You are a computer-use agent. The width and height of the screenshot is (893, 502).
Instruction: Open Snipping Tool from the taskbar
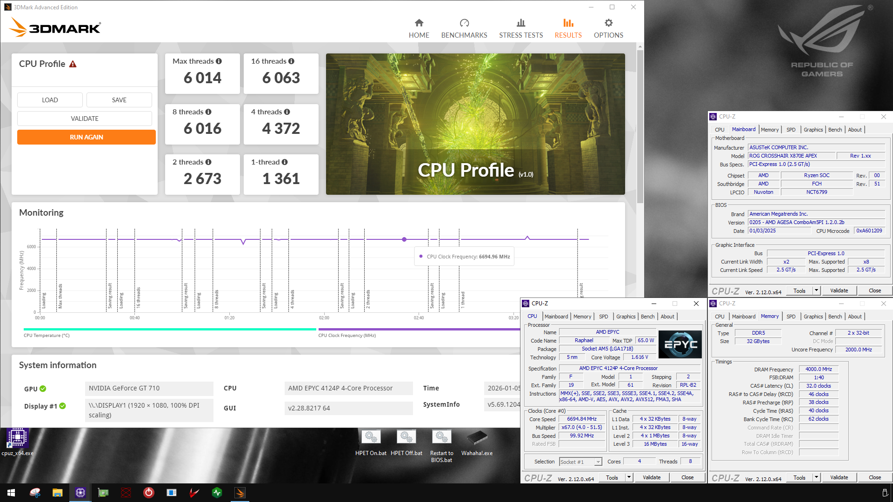tap(35, 493)
